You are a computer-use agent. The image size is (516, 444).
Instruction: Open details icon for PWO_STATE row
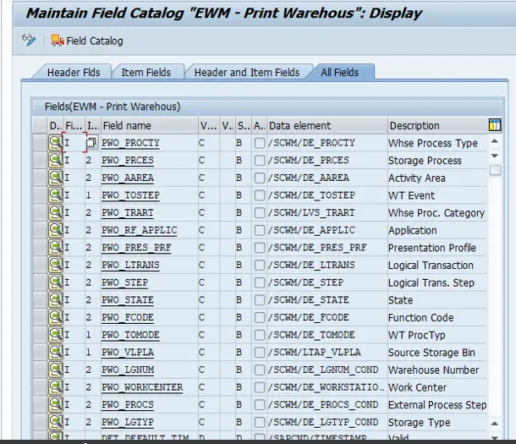(56, 299)
